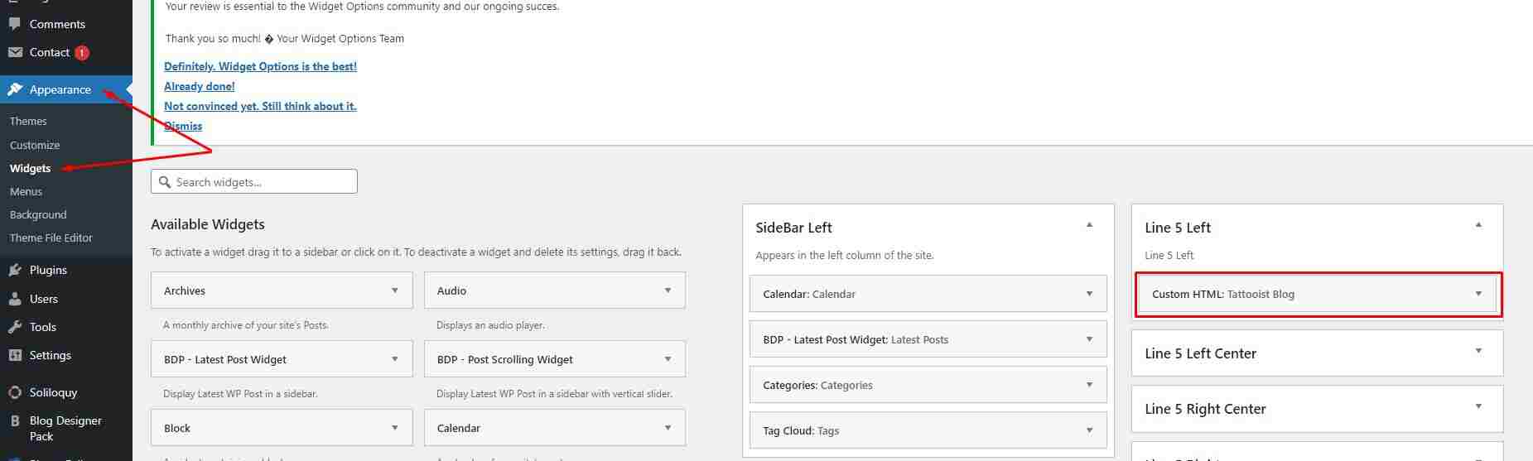Click the Soliloquy sidebar icon
Viewport: 1533px width, 461px height.
point(15,392)
